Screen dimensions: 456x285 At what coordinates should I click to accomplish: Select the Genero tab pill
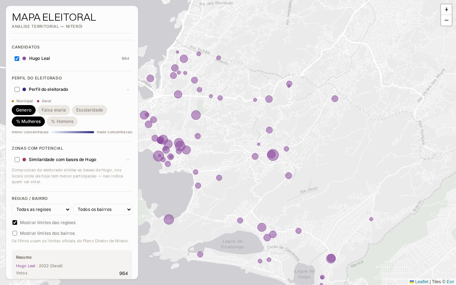tap(24, 110)
